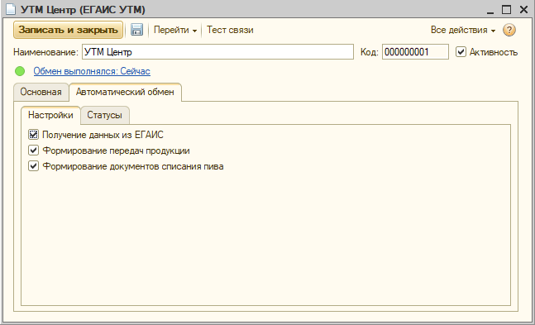Toggle the Активность checkbox
The height and width of the screenshot is (325, 535).
pyautogui.click(x=461, y=52)
